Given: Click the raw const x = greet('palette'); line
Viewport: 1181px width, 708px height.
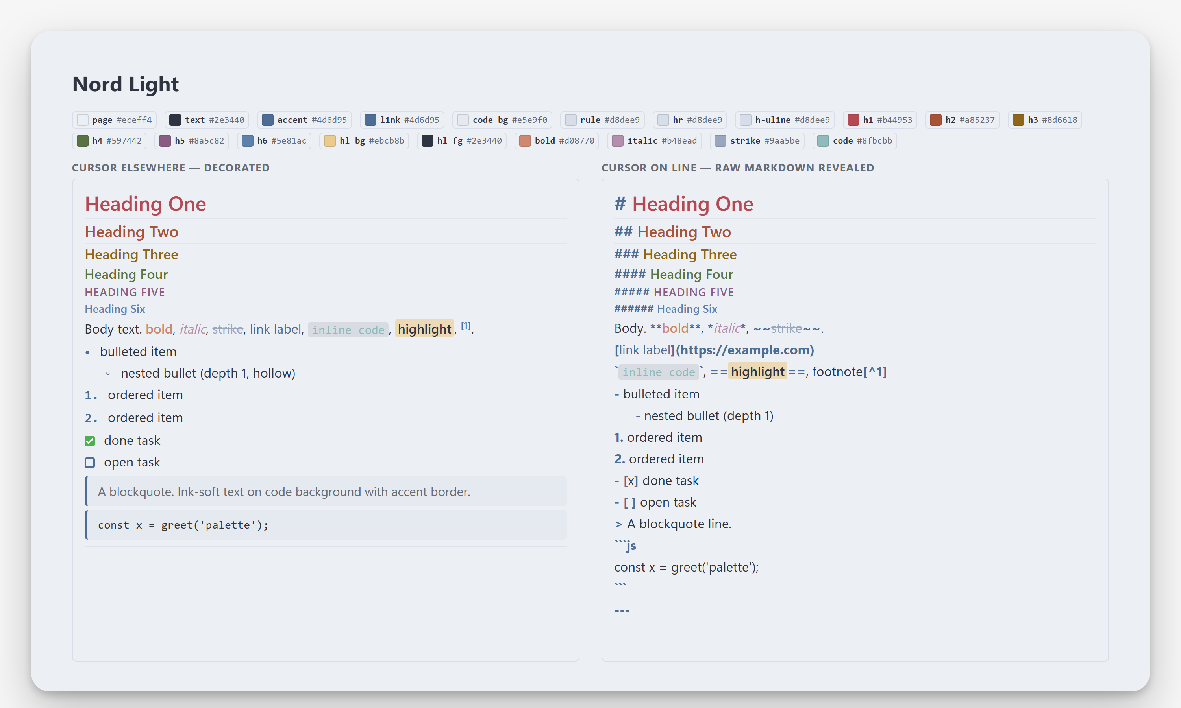Looking at the screenshot, I should tap(687, 567).
